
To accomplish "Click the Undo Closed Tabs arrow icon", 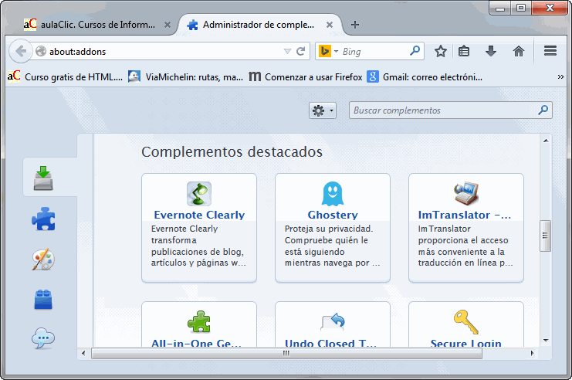I will [x=333, y=321].
